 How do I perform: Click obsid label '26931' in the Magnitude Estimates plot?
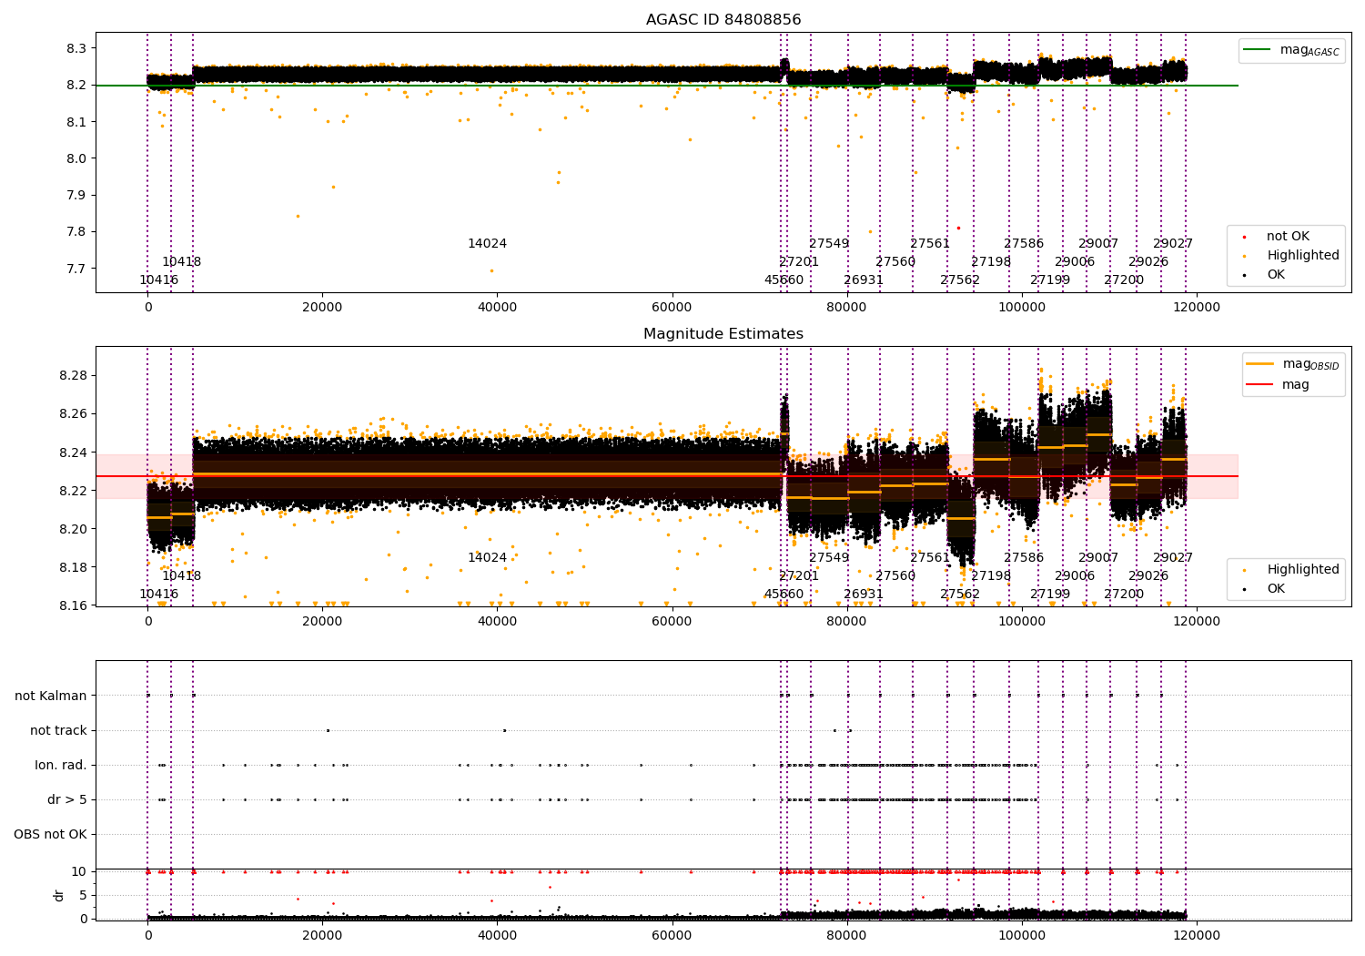coord(864,595)
